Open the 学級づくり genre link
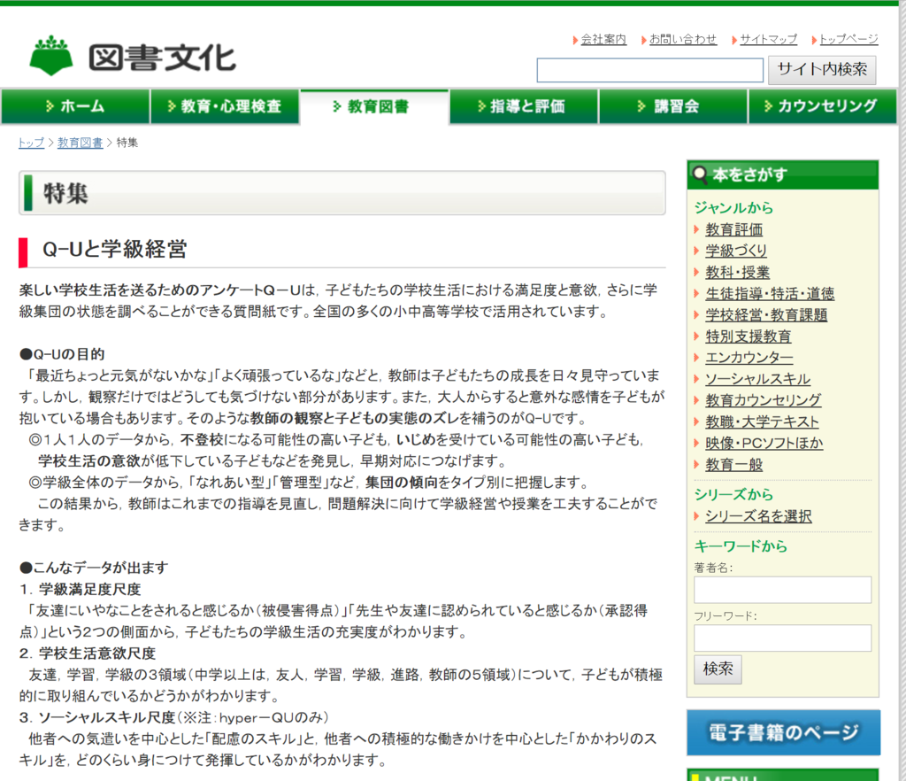 (735, 251)
